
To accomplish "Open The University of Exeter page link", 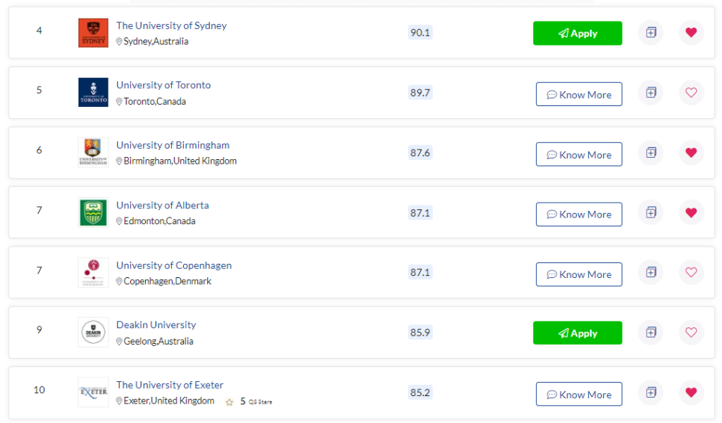I will point(170,385).
